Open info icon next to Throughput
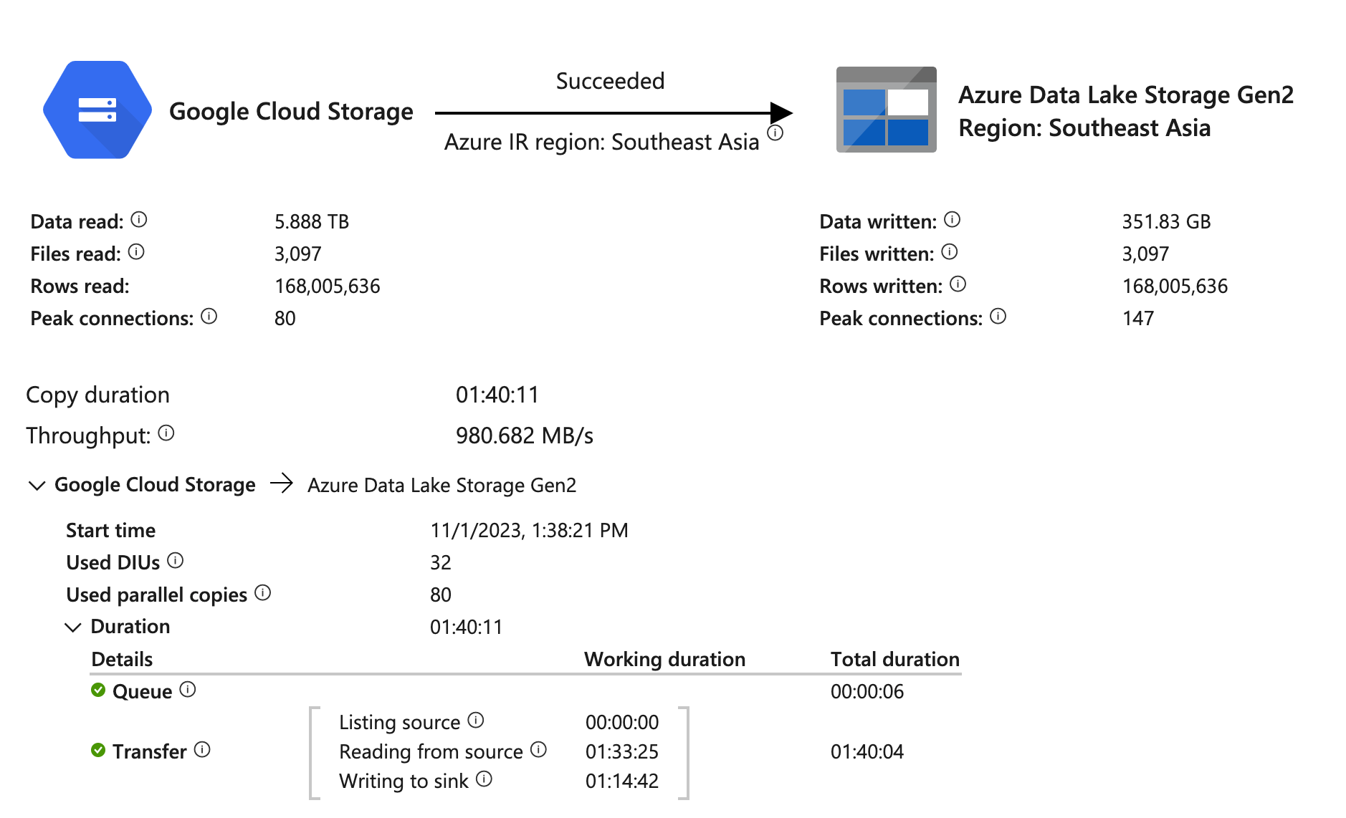Screen dimensions: 1346x818 click(166, 433)
